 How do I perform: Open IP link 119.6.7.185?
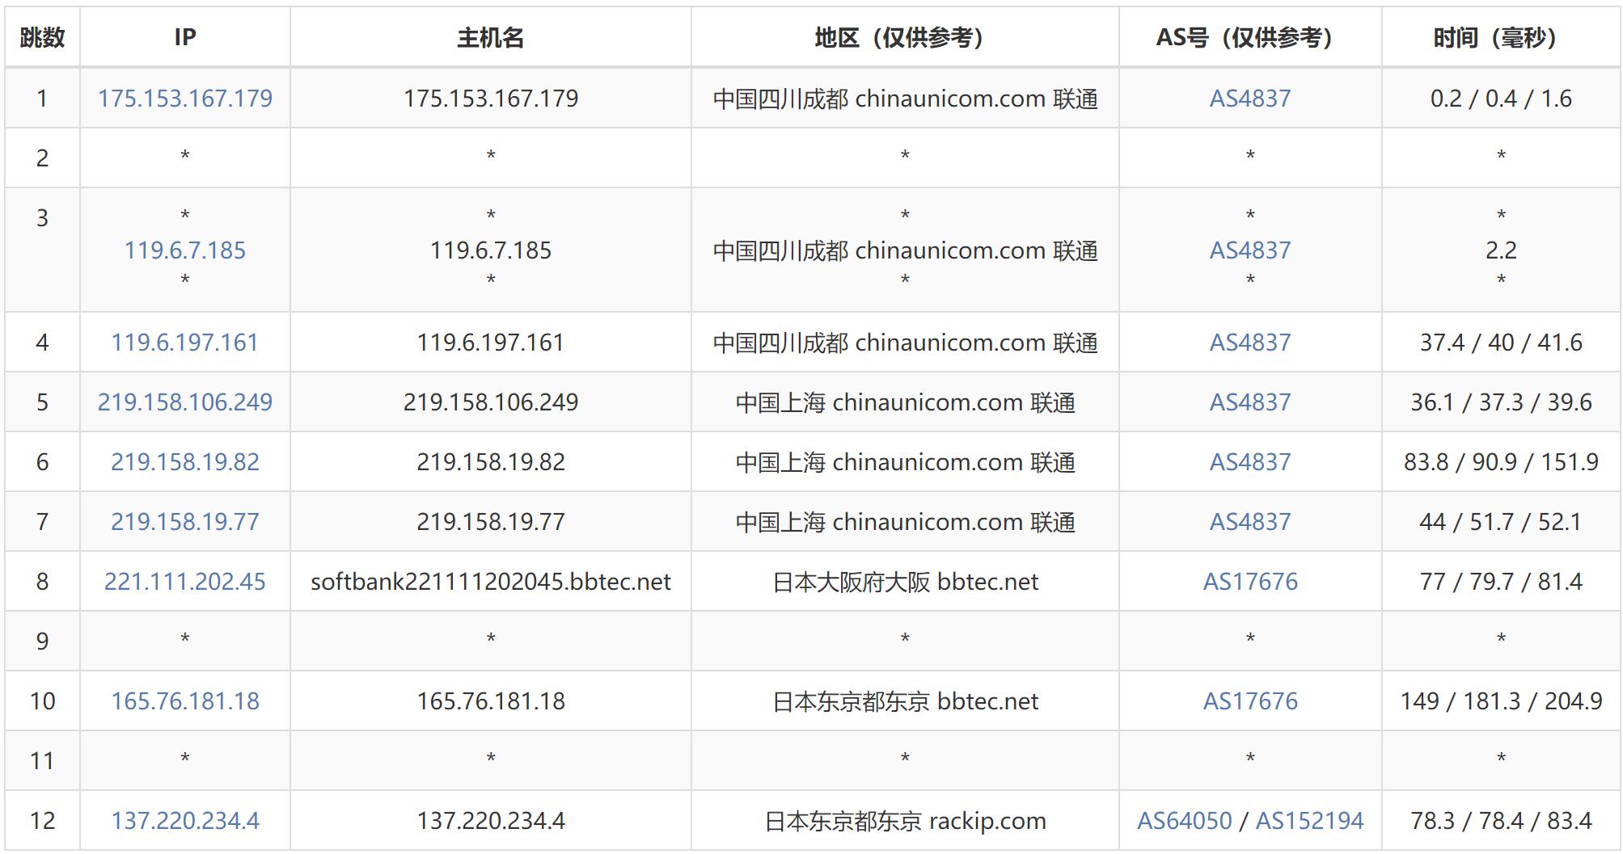185,250
